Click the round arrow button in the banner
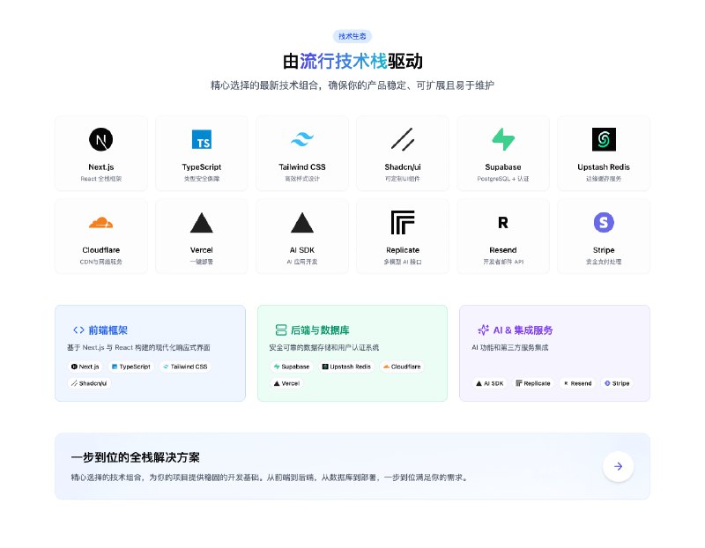Image resolution: width=705 pixels, height=548 pixels. tap(619, 466)
